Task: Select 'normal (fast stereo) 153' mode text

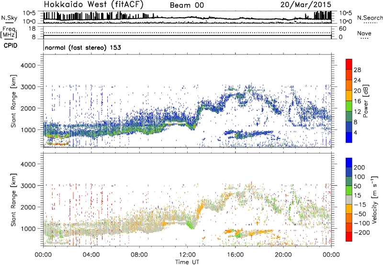Action: pos(83,47)
